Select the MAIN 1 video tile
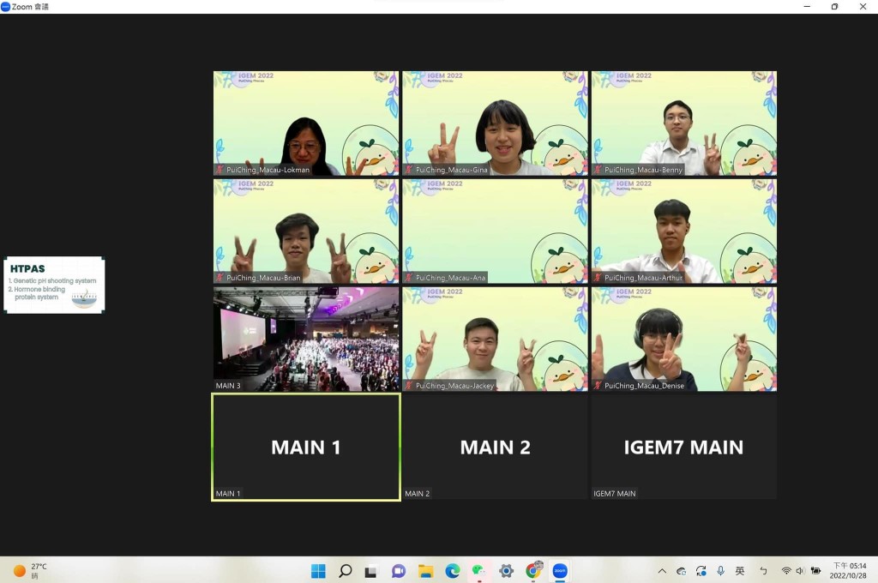Viewport: 878px width, 583px height. click(306, 447)
